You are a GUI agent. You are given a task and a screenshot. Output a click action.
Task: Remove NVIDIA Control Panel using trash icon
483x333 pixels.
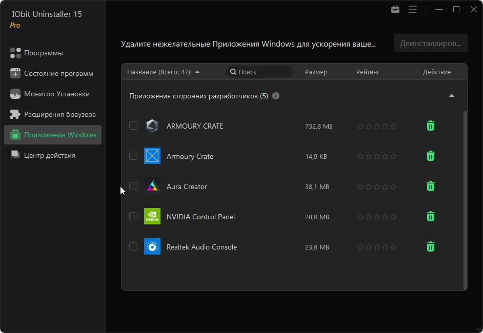431,216
